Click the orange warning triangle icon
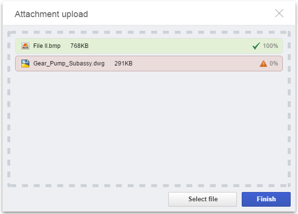Viewport: 298px width, 214px height. point(263,64)
